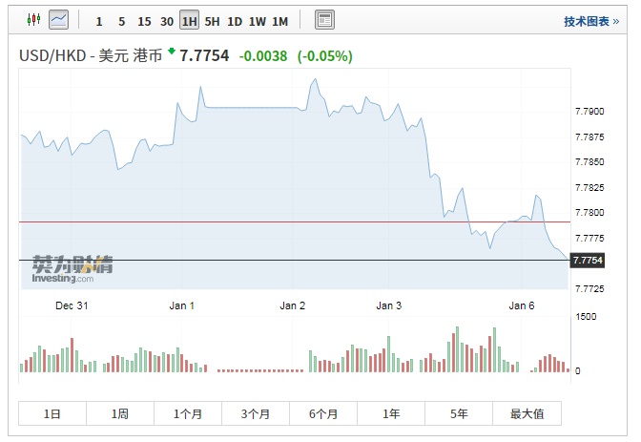Image resolution: width=641 pixels, height=442 pixels.
Task: Set the chart interval to 5 minutes
Action: pyautogui.click(x=121, y=21)
